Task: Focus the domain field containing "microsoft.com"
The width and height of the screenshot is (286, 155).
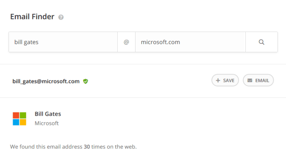Action: (x=190, y=42)
